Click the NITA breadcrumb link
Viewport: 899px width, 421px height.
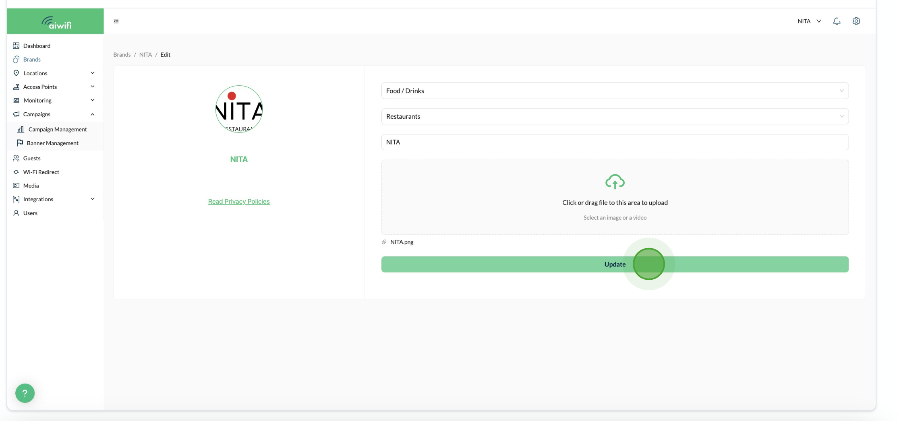coord(145,54)
